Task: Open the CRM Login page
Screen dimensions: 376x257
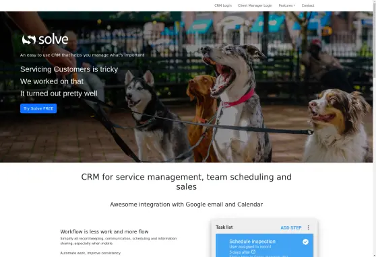Action: 223,5
